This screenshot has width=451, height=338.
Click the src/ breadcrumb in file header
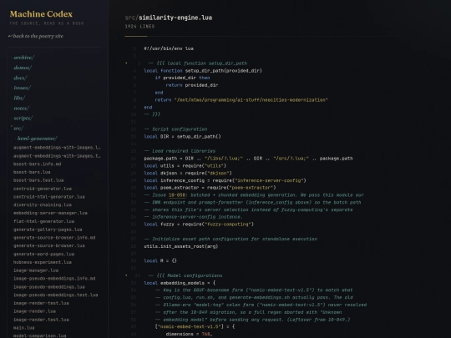131,18
